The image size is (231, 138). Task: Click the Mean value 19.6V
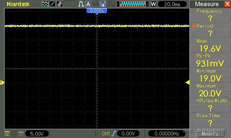[x=210, y=49]
